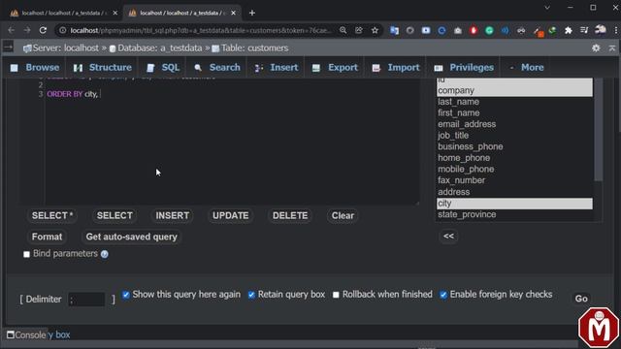Click the SELECT query button
This screenshot has height=349, width=621.
[114, 215]
